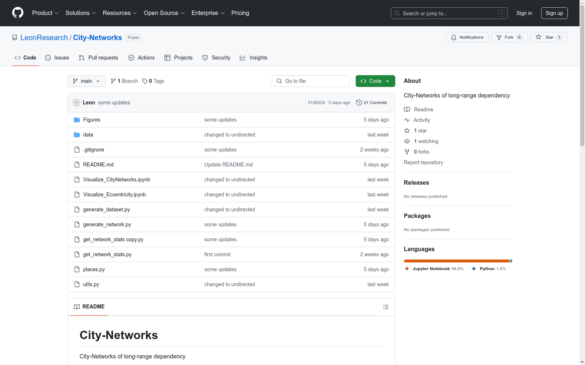Click Leon's avatar in commit header
This screenshot has width=585, height=365.
(x=76, y=103)
